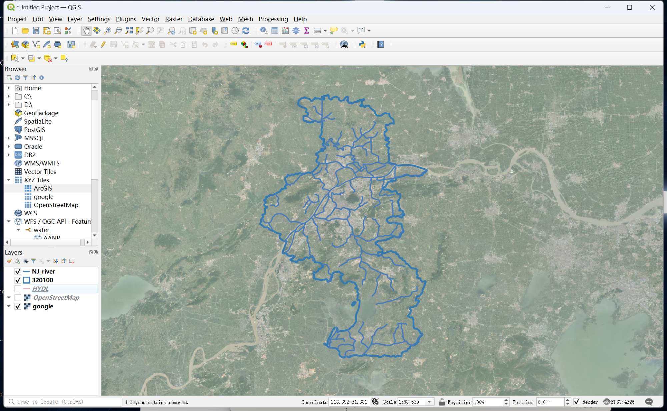Open the Scale dropdown list
The width and height of the screenshot is (667, 411).
point(429,402)
